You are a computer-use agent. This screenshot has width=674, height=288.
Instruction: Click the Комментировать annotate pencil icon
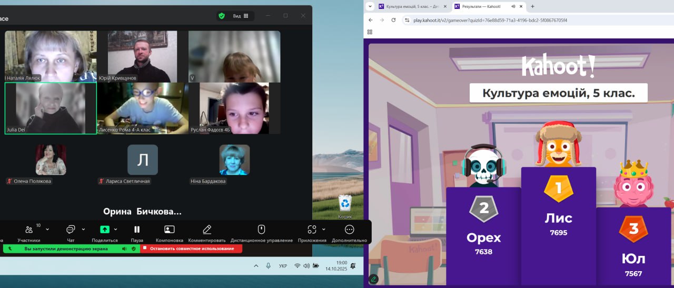[207, 230]
